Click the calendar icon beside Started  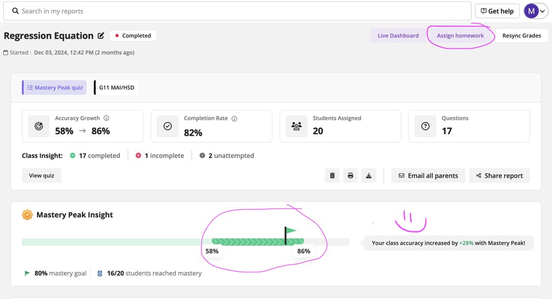[x=6, y=52]
